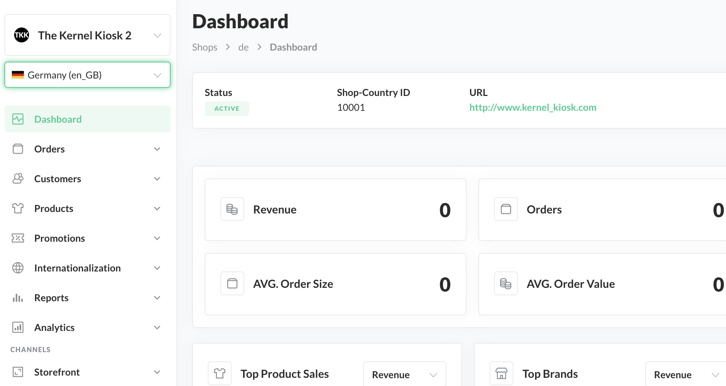Viewport: 726px width, 386px height.
Task: Click the AVG. Order Size card
Action: click(335, 284)
